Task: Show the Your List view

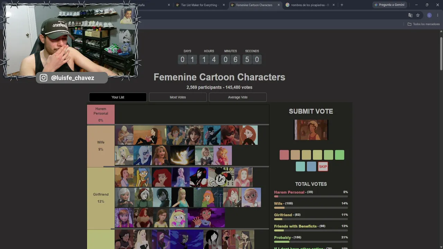Action: click(x=118, y=97)
